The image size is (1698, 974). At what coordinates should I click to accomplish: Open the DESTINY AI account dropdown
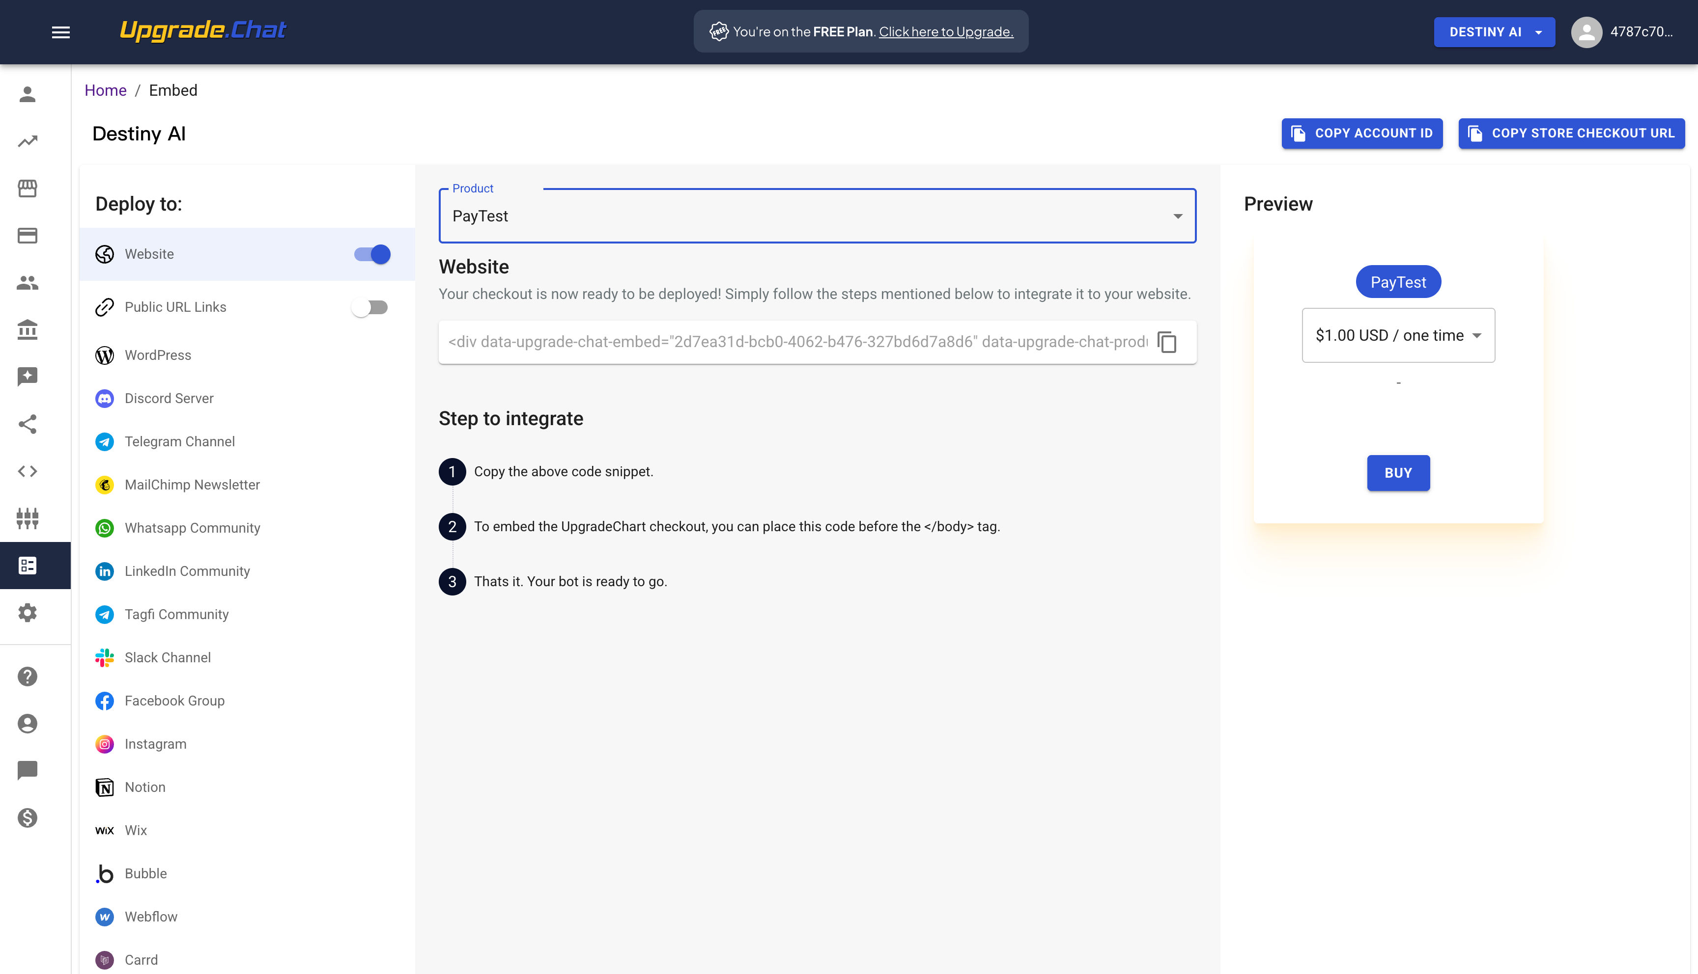point(1494,32)
